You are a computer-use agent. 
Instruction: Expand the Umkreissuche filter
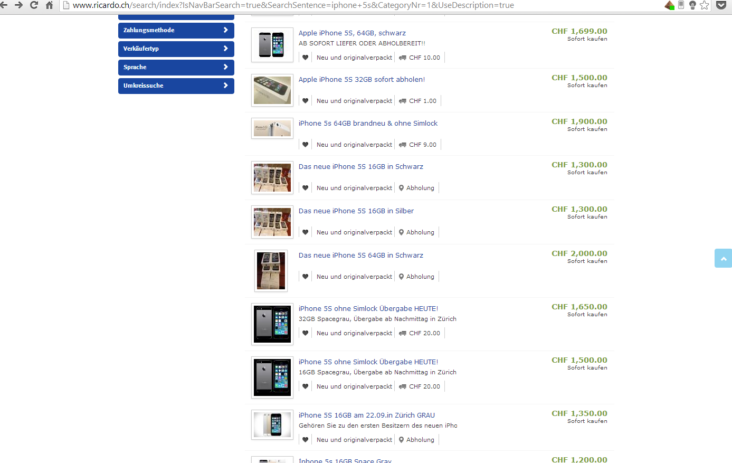pyautogui.click(x=176, y=86)
